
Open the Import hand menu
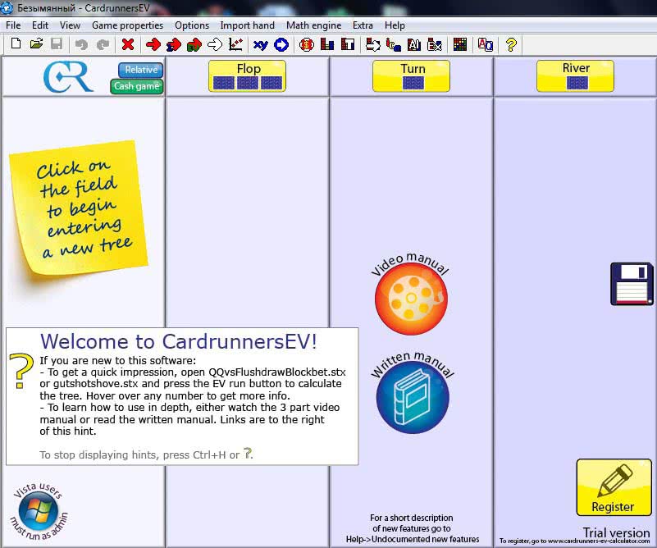pos(247,25)
